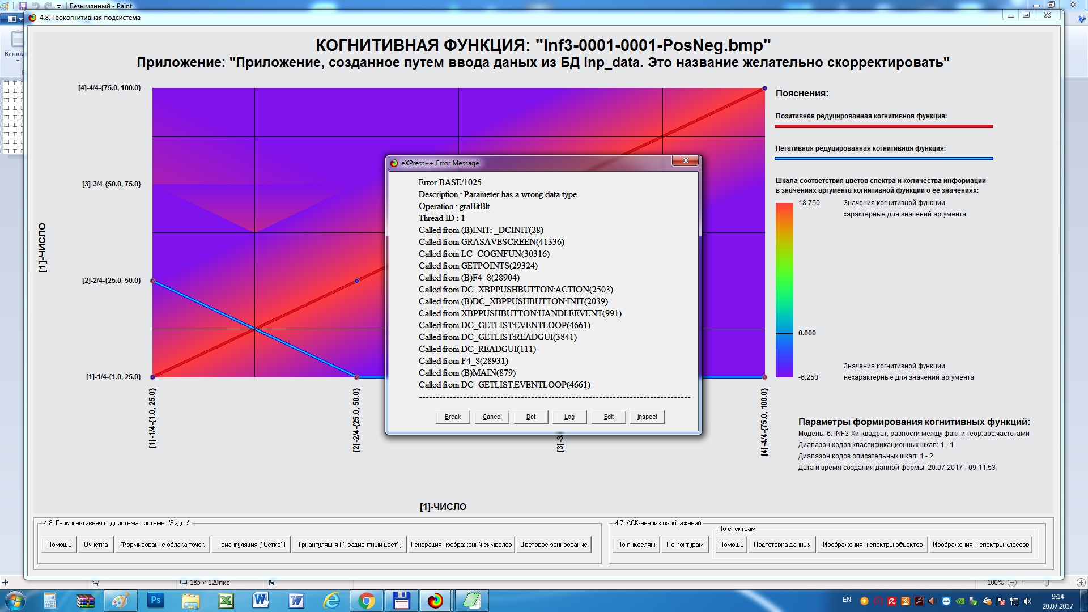This screenshot has height=612, width=1088.
Task: Open the Paint quick access customize dropdown arrow
Action: (x=58, y=7)
